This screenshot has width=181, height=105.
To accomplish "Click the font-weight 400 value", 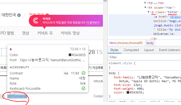I will (x=140, y=89).
